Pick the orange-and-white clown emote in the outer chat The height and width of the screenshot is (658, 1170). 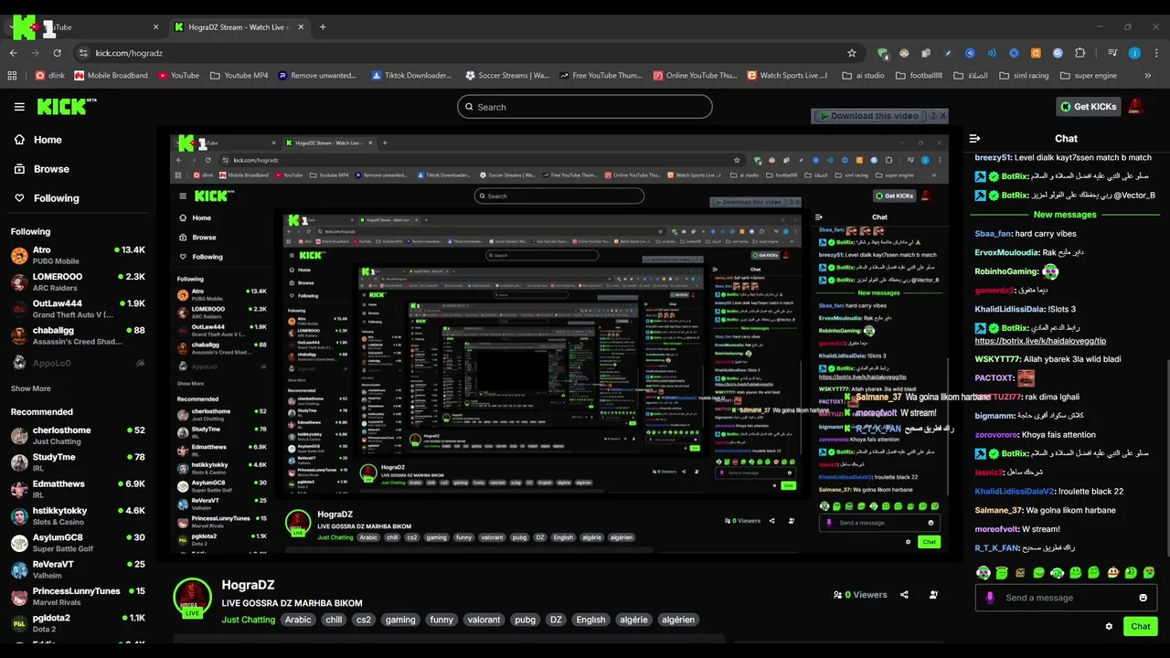click(1112, 573)
